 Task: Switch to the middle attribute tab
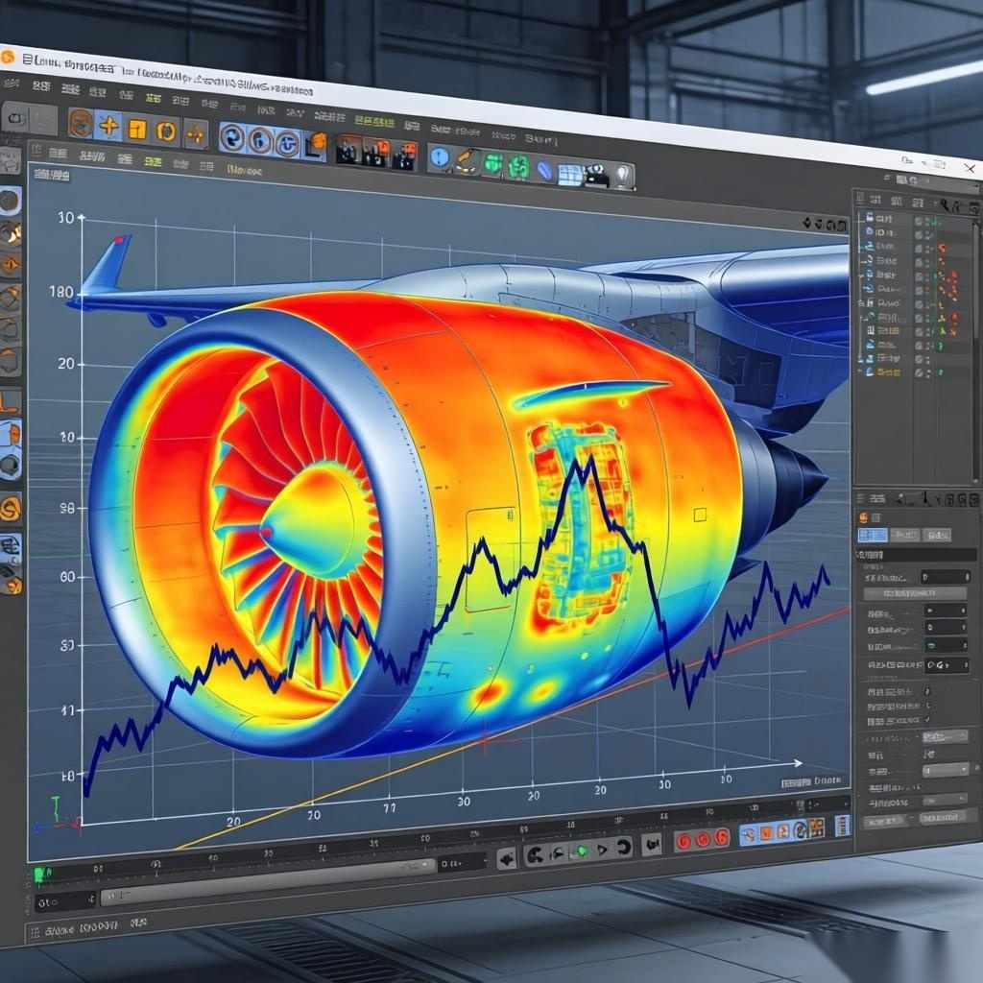(x=904, y=535)
